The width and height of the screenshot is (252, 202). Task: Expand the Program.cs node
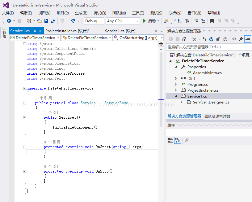[x=176, y=84]
